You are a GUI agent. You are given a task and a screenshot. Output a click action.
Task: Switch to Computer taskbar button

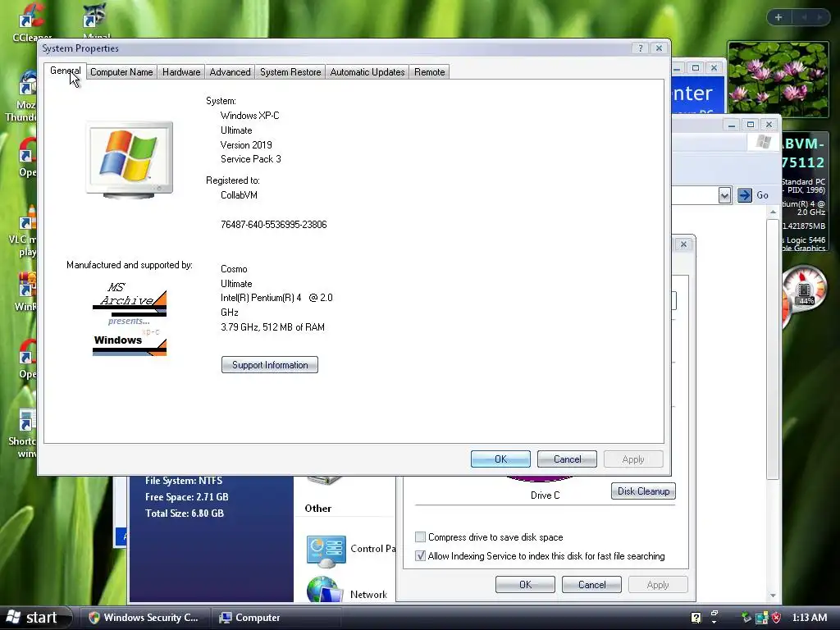click(x=276, y=618)
